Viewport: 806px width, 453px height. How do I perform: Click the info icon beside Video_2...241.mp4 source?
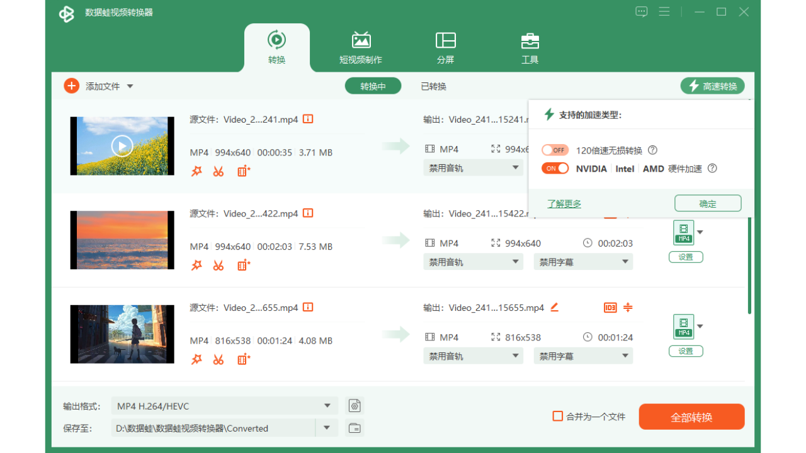coord(308,119)
